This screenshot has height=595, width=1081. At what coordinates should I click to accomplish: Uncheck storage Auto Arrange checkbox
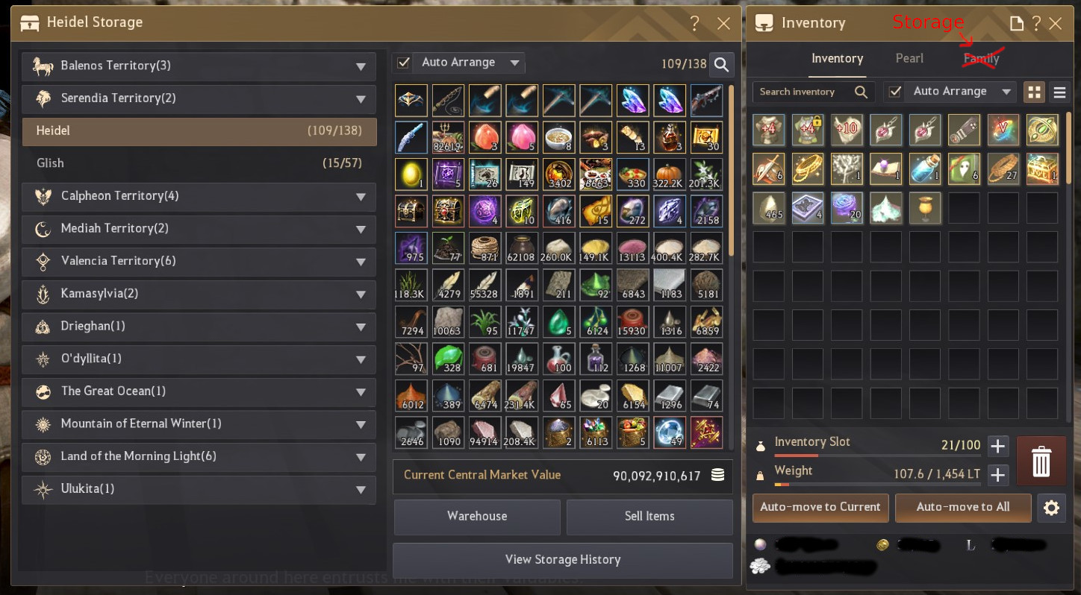pyautogui.click(x=404, y=63)
